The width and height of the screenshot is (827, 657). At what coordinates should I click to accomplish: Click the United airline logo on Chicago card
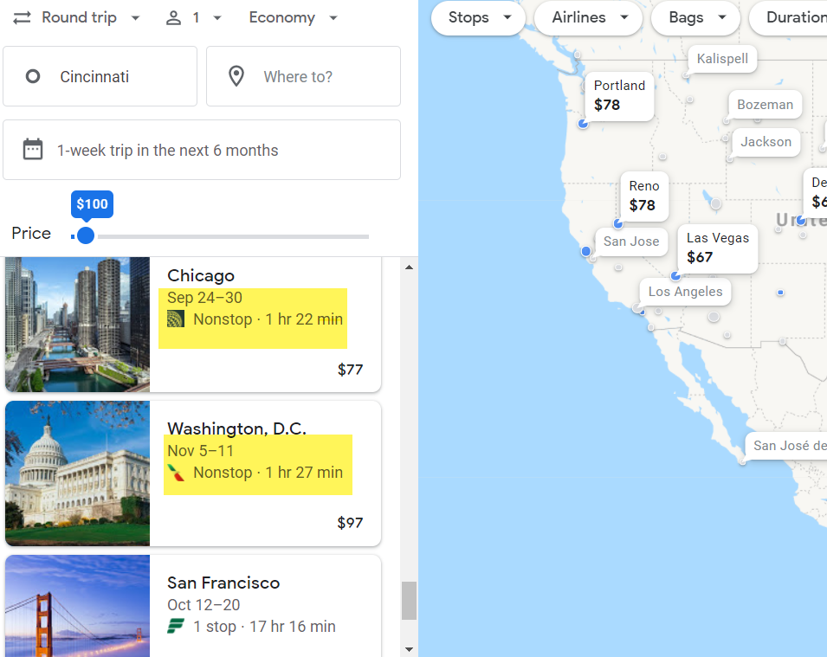(x=176, y=319)
